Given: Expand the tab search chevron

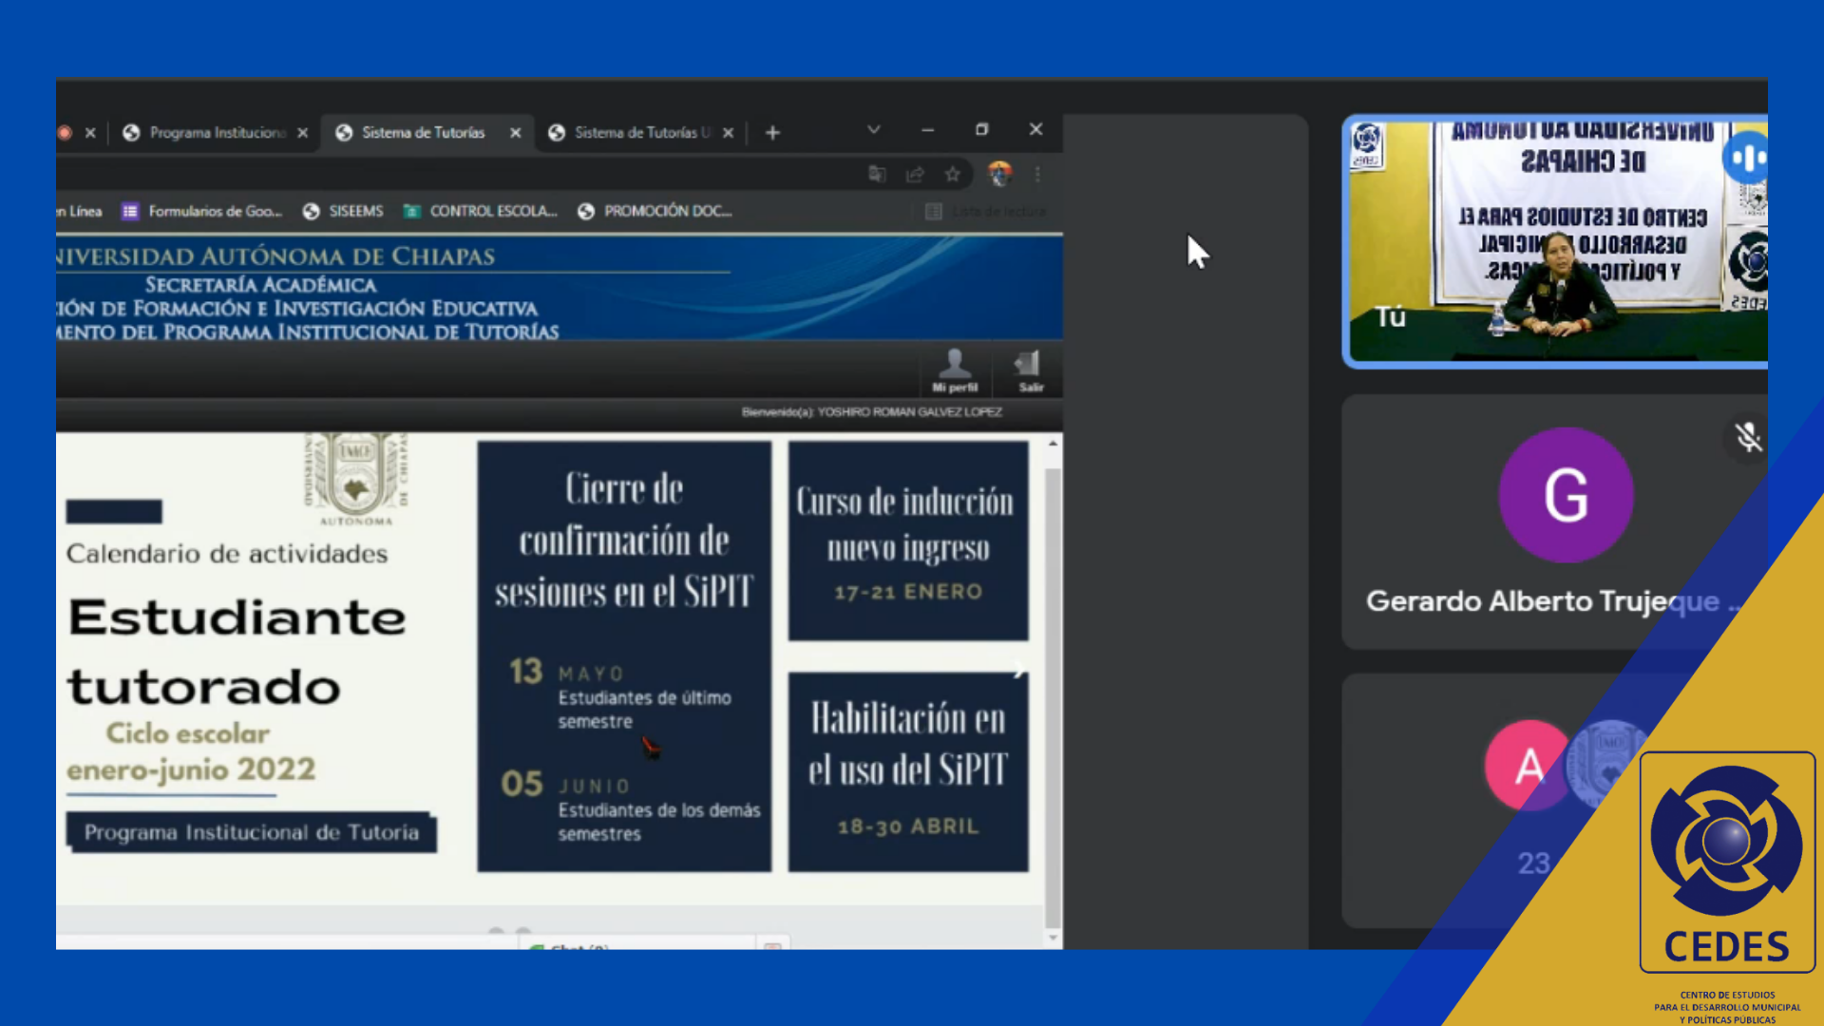Looking at the screenshot, I should [873, 129].
